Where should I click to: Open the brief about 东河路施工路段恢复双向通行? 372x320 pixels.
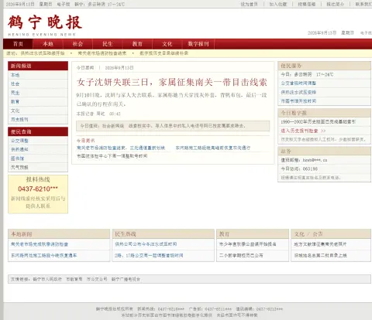point(213,148)
